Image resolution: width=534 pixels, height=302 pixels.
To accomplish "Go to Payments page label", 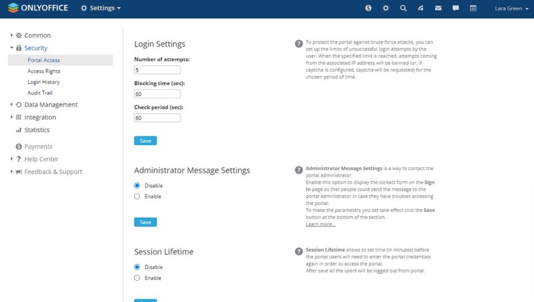I will tap(39, 146).
